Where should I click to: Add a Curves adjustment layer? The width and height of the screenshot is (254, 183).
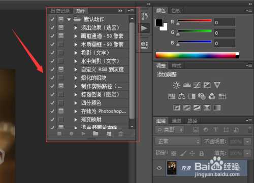tap(197, 85)
